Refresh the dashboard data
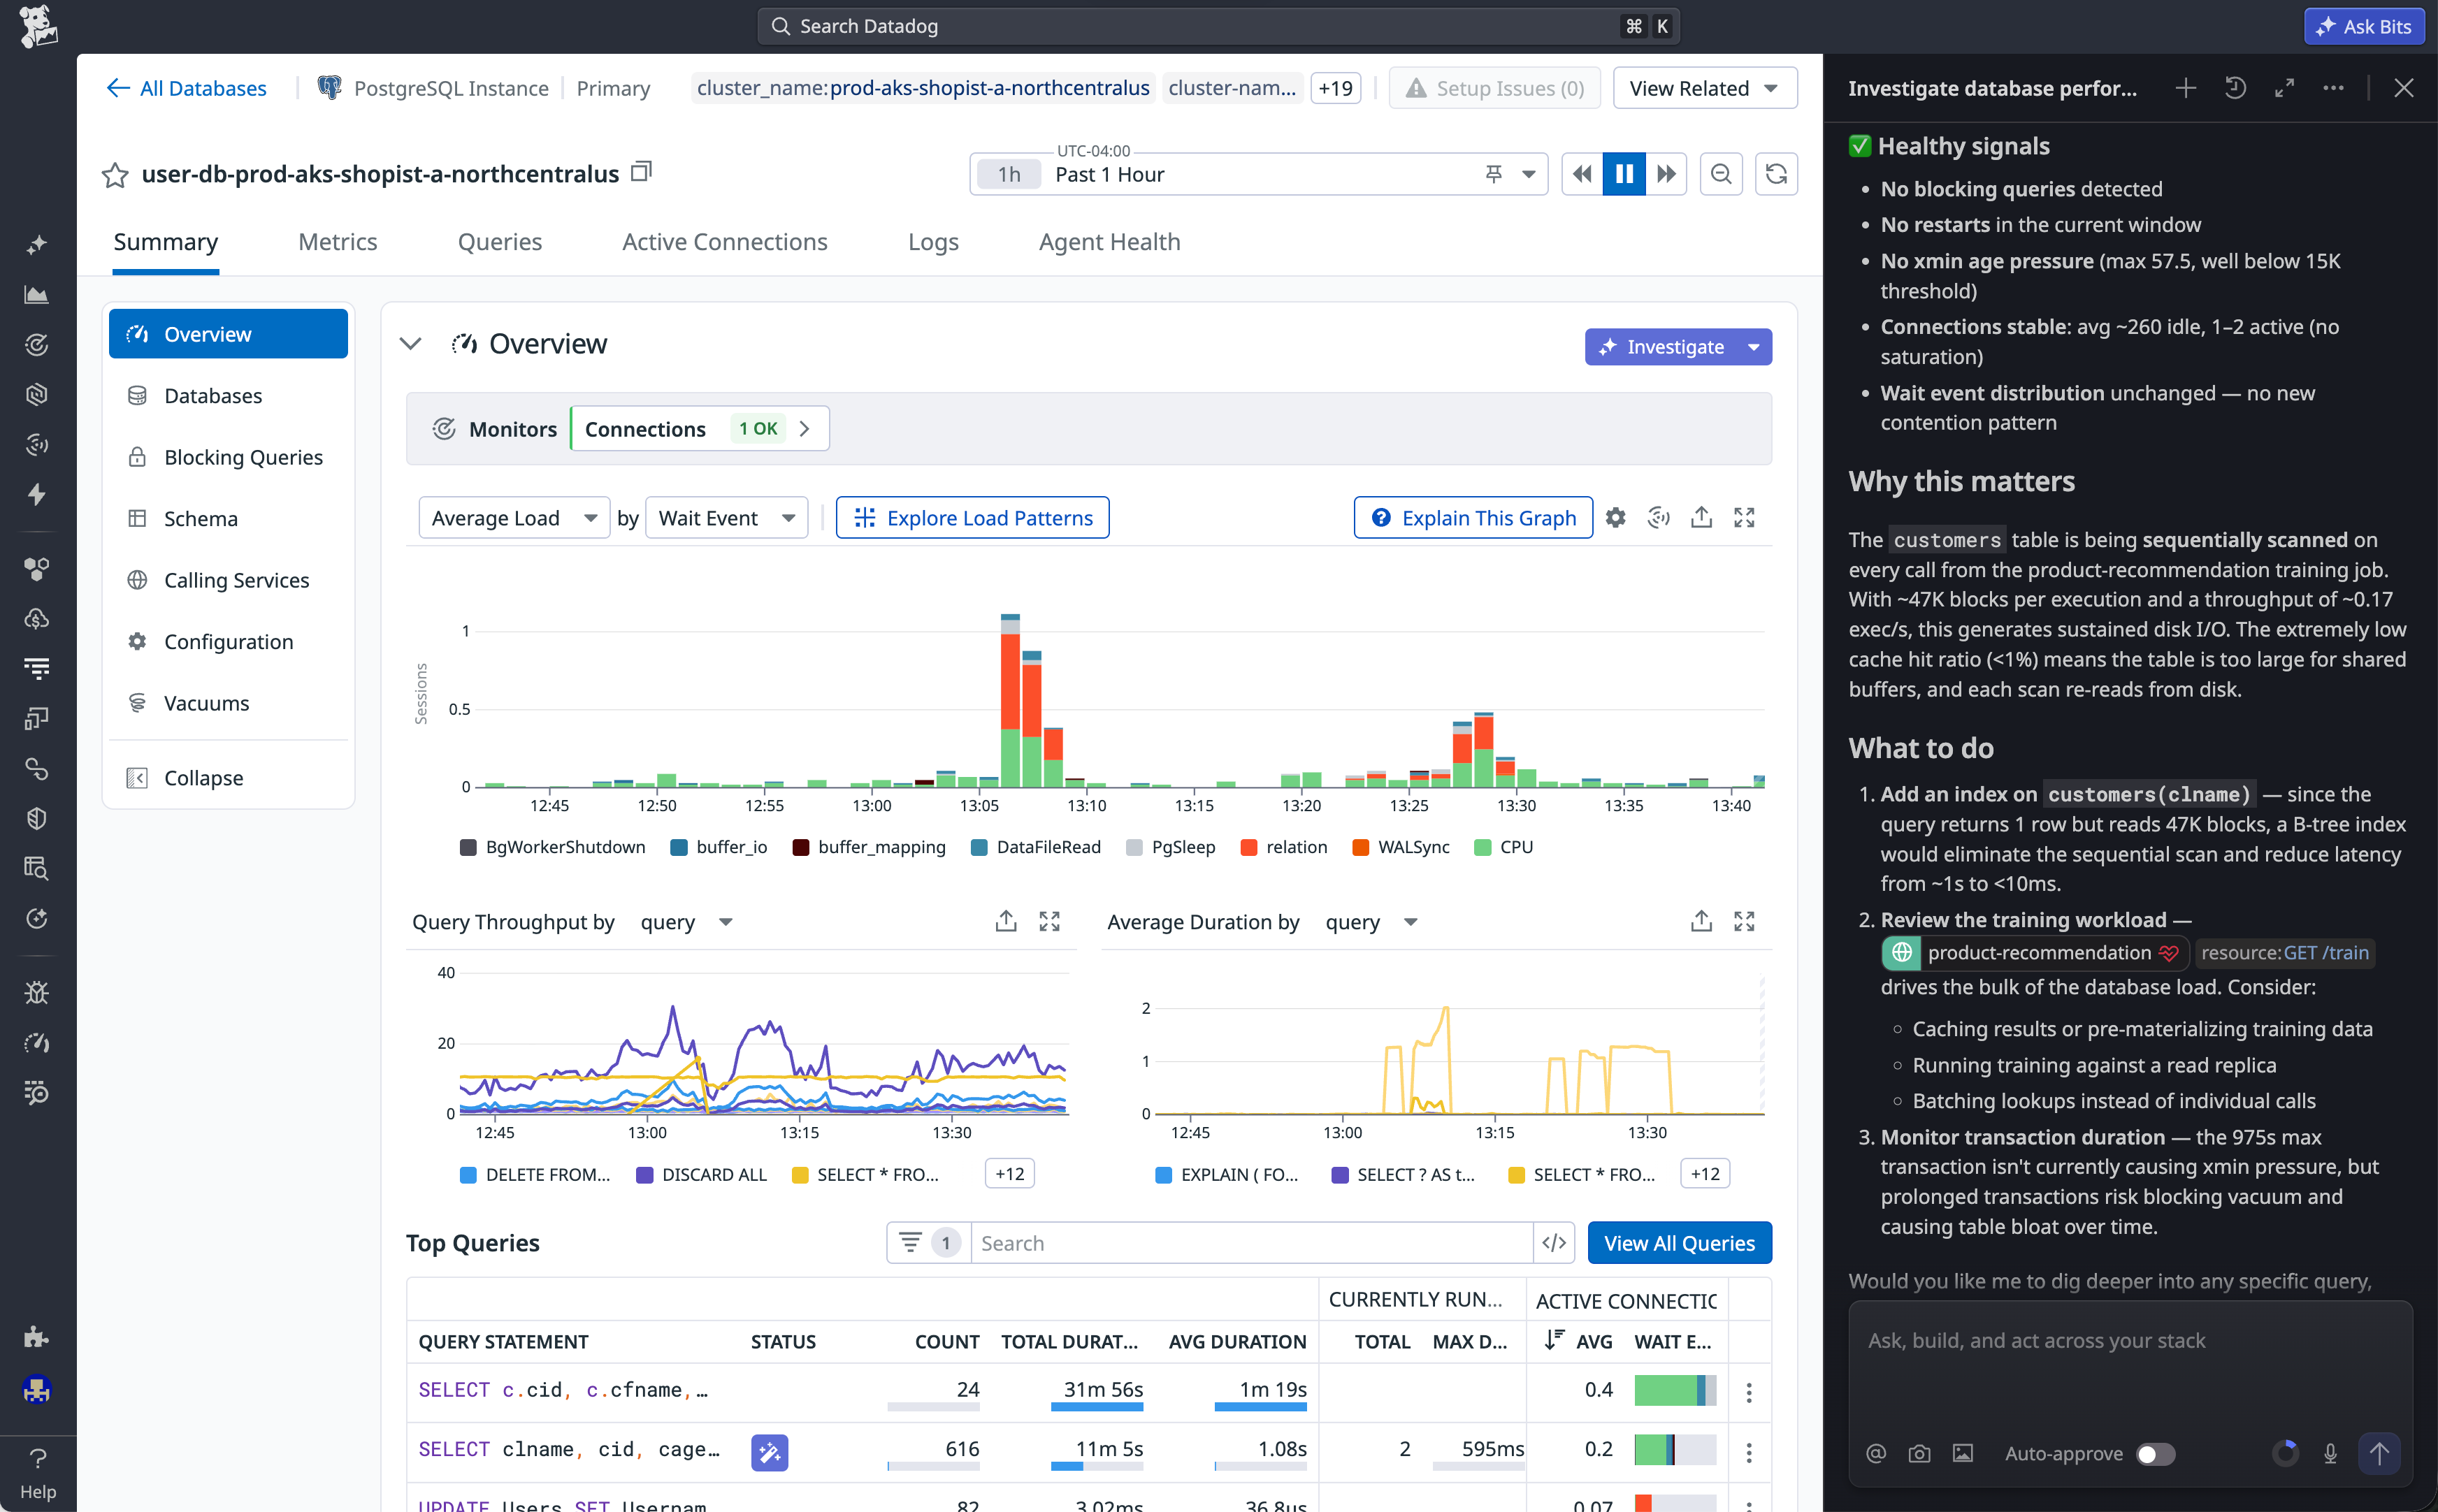Image resolution: width=2438 pixels, height=1512 pixels. (1776, 174)
